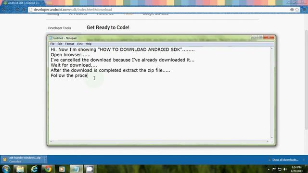Click the line about extracting the zip file
The height and width of the screenshot is (173, 308).
coord(110,70)
